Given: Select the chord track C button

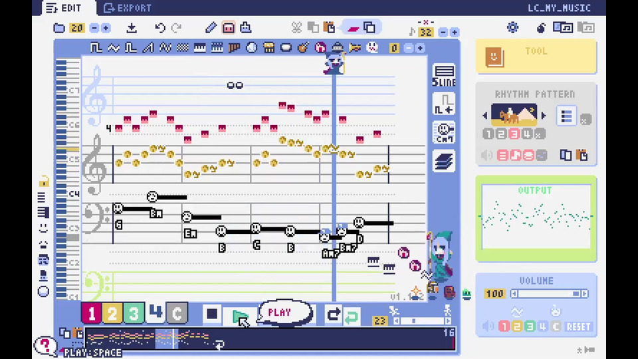Looking at the screenshot, I should pyautogui.click(x=177, y=313).
